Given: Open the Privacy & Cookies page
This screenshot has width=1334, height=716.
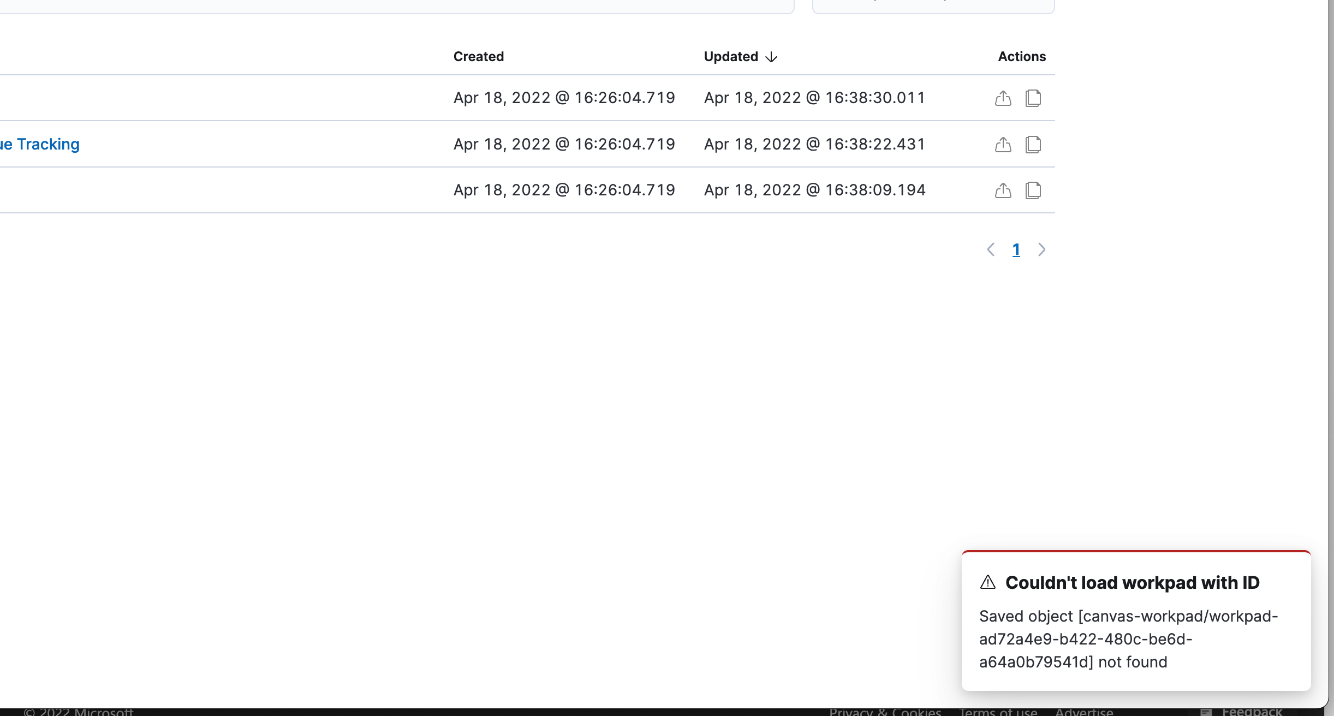Looking at the screenshot, I should pos(885,711).
